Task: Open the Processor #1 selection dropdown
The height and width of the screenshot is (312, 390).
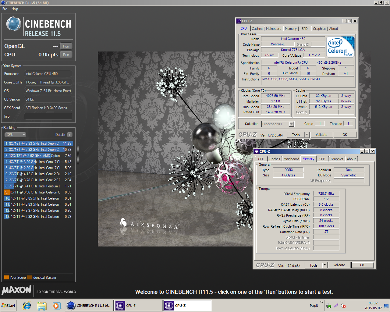Action: 292,124
